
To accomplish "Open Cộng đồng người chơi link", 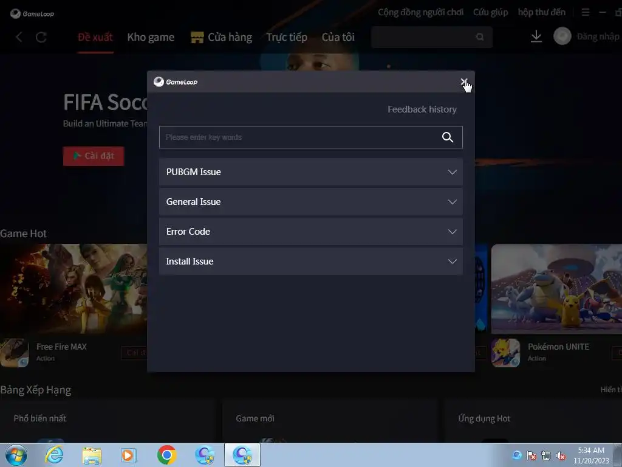I will click(x=420, y=12).
